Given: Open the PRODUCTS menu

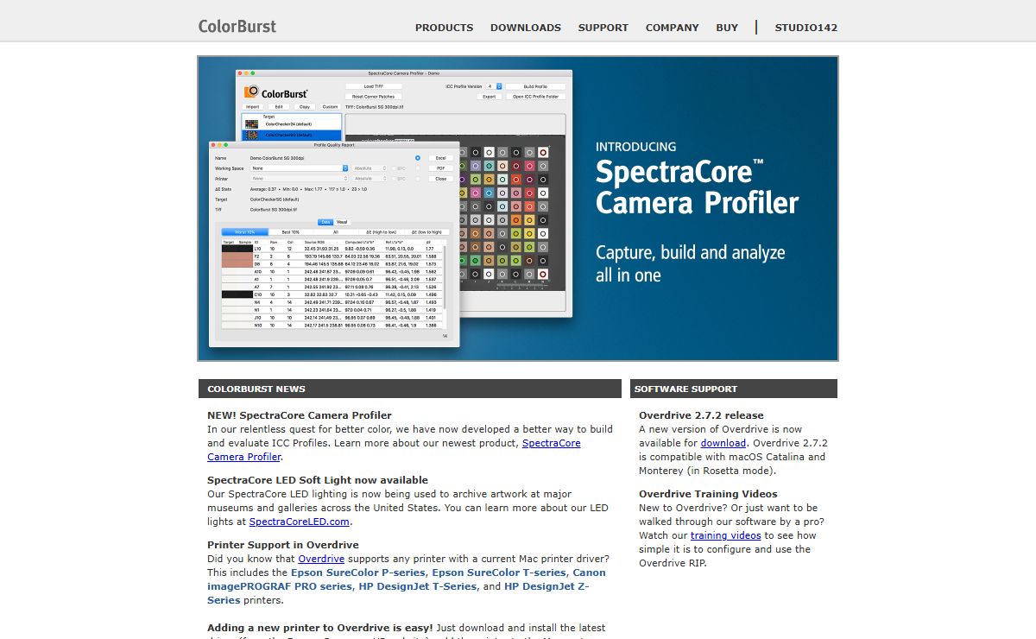Looking at the screenshot, I should 444,28.
